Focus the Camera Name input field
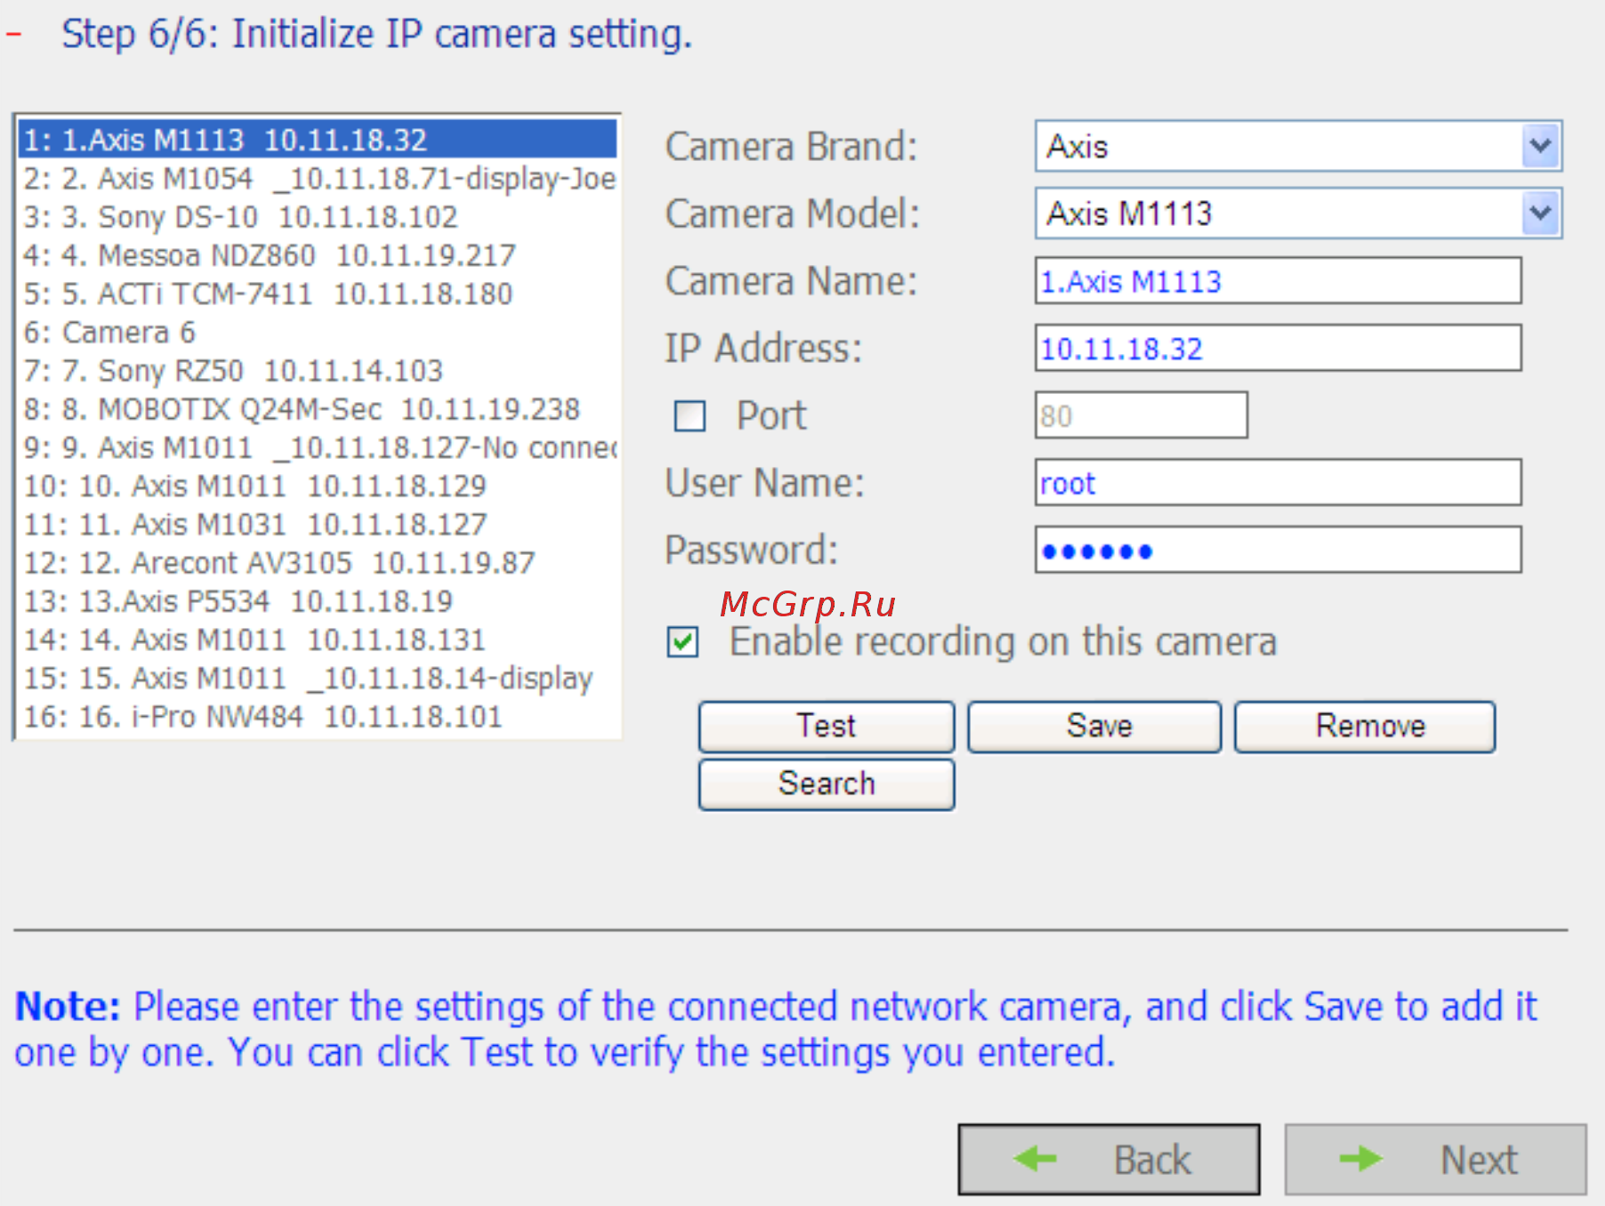Viewport: 1605px width, 1206px height. click(1278, 281)
